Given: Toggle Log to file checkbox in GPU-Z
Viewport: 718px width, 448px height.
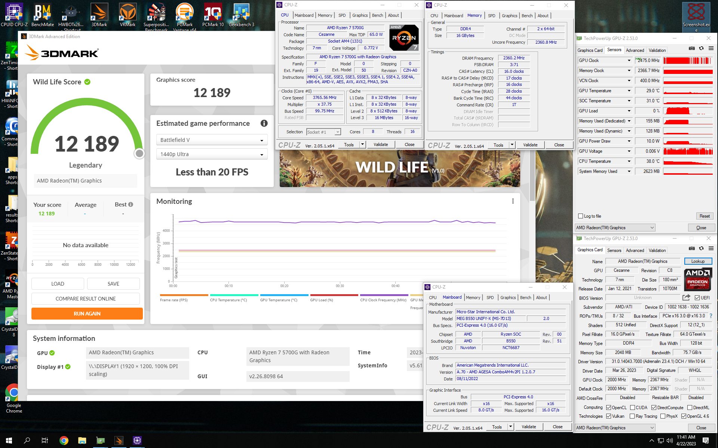Looking at the screenshot, I should (x=580, y=216).
